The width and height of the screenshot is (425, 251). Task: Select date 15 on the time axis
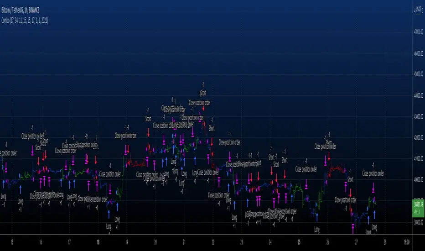pyautogui.click(x=12, y=242)
